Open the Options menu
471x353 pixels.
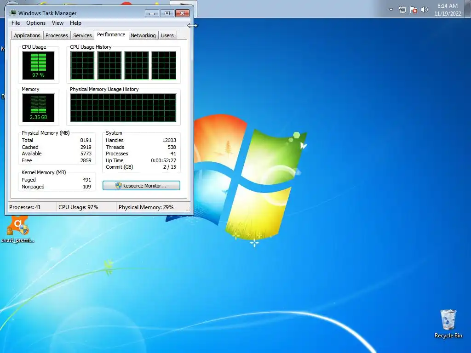tap(36, 23)
